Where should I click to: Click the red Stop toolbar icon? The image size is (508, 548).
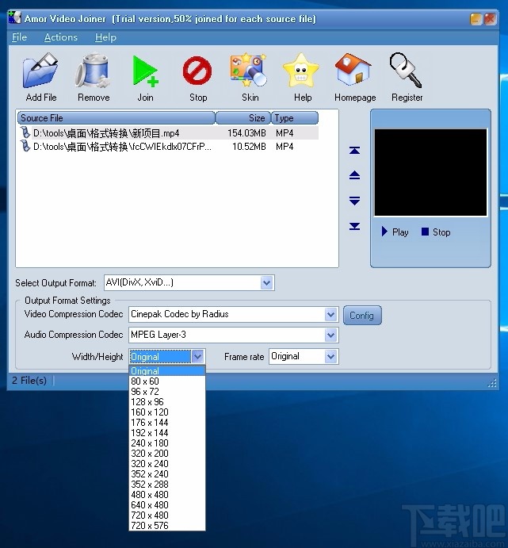coord(197,71)
